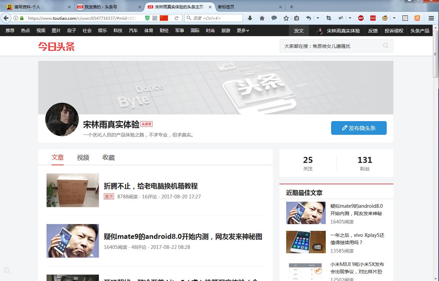Screen dimensions: 439x281
Task: Go back using the browser back arrow
Action: click(x=6, y=18)
